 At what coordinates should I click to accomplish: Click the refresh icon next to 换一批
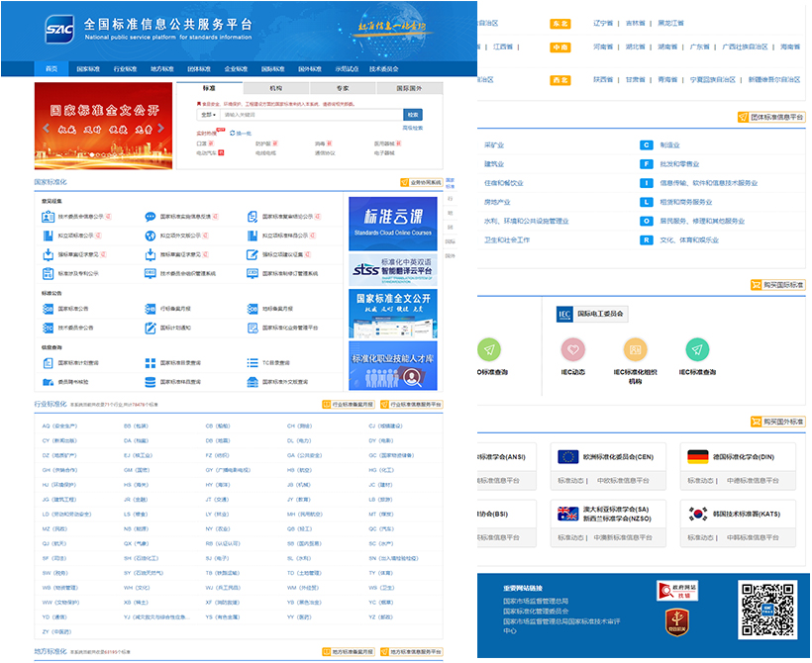tap(233, 133)
